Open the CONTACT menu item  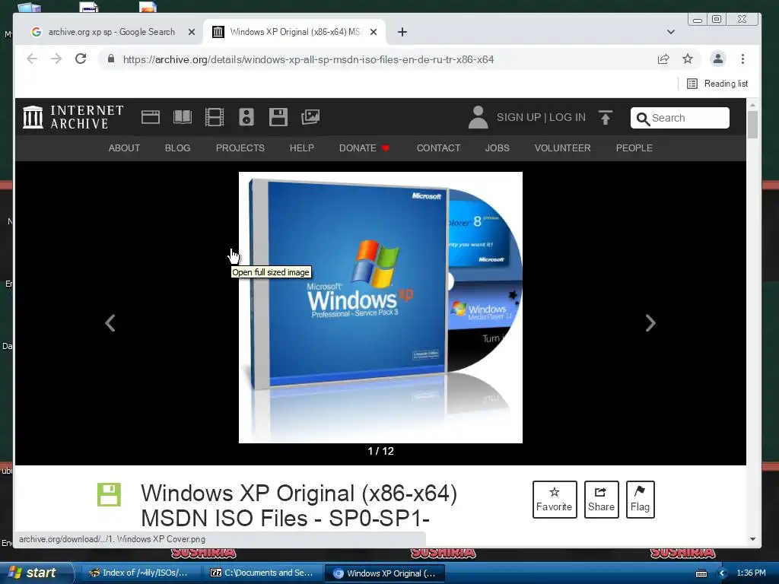tap(438, 148)
